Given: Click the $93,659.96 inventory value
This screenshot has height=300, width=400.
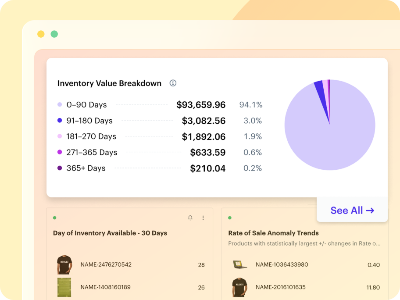Looking at the screenshot, I should click(201, 105).
